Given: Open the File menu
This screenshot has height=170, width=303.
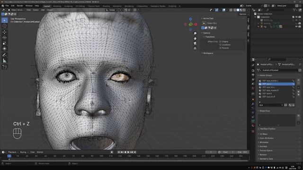Looking at the screenshot, I should pos(7,6).
